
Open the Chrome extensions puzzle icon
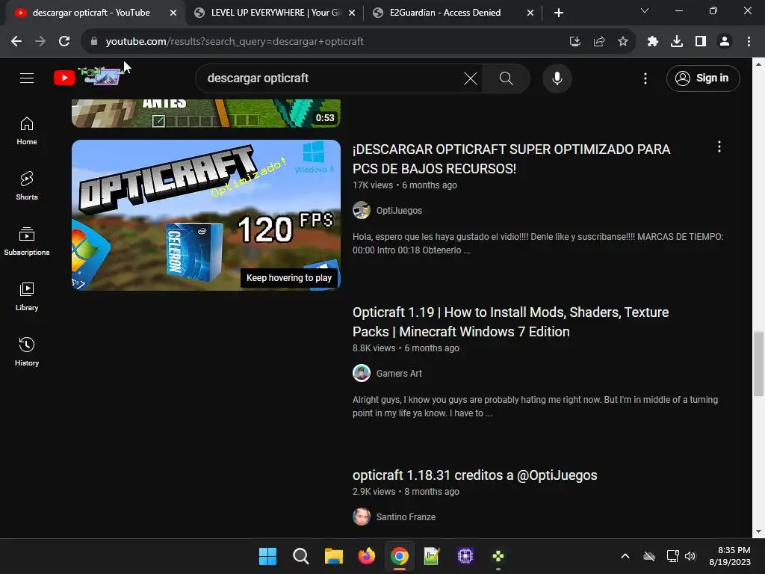652,42
